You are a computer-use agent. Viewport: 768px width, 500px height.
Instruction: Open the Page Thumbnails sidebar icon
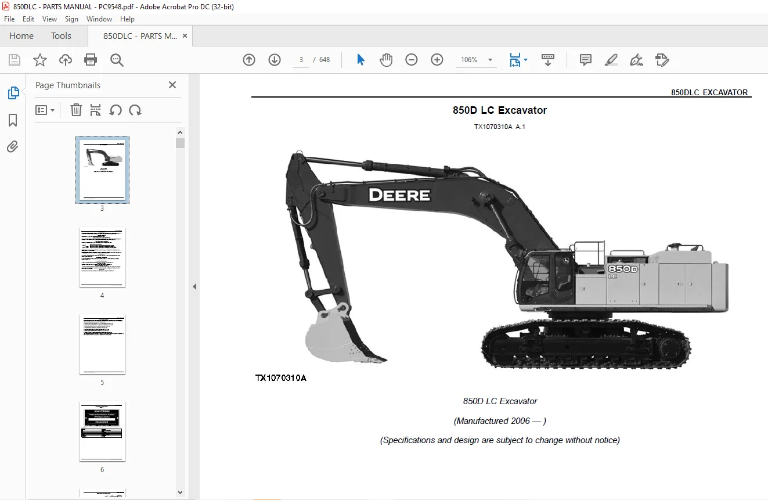pos(13,93)
